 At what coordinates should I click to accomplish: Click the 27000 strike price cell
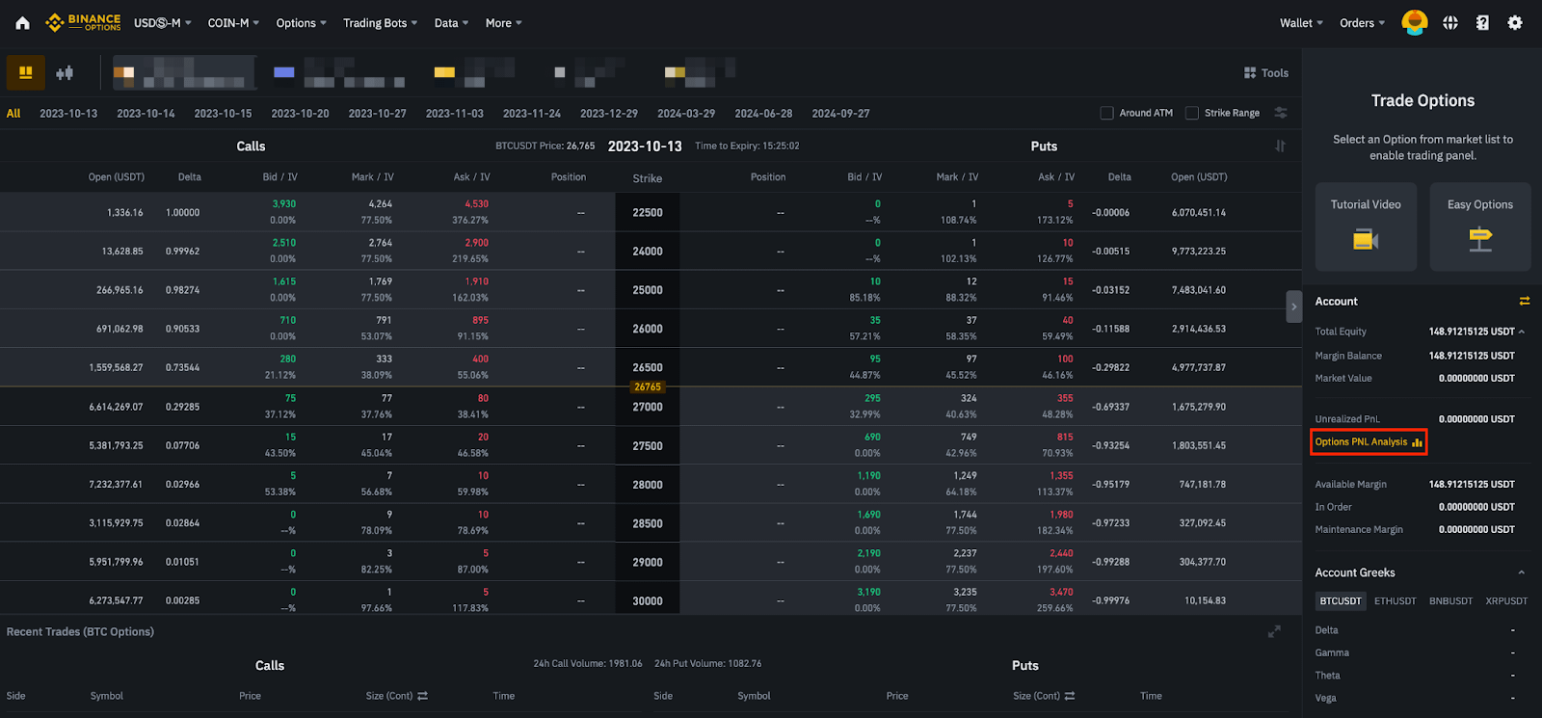648,407
